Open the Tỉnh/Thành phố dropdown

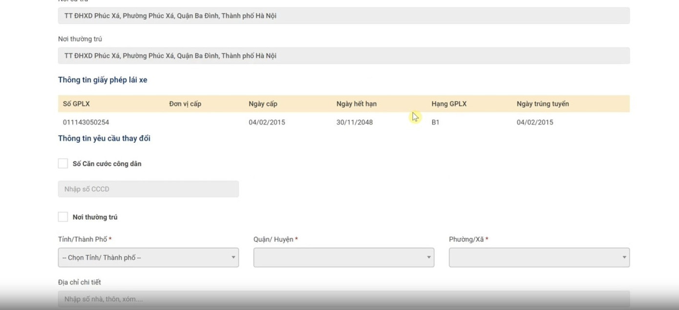148,257
